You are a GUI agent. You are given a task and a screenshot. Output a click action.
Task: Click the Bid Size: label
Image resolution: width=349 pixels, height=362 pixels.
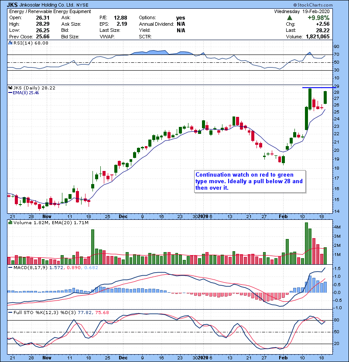coord(70,37)
